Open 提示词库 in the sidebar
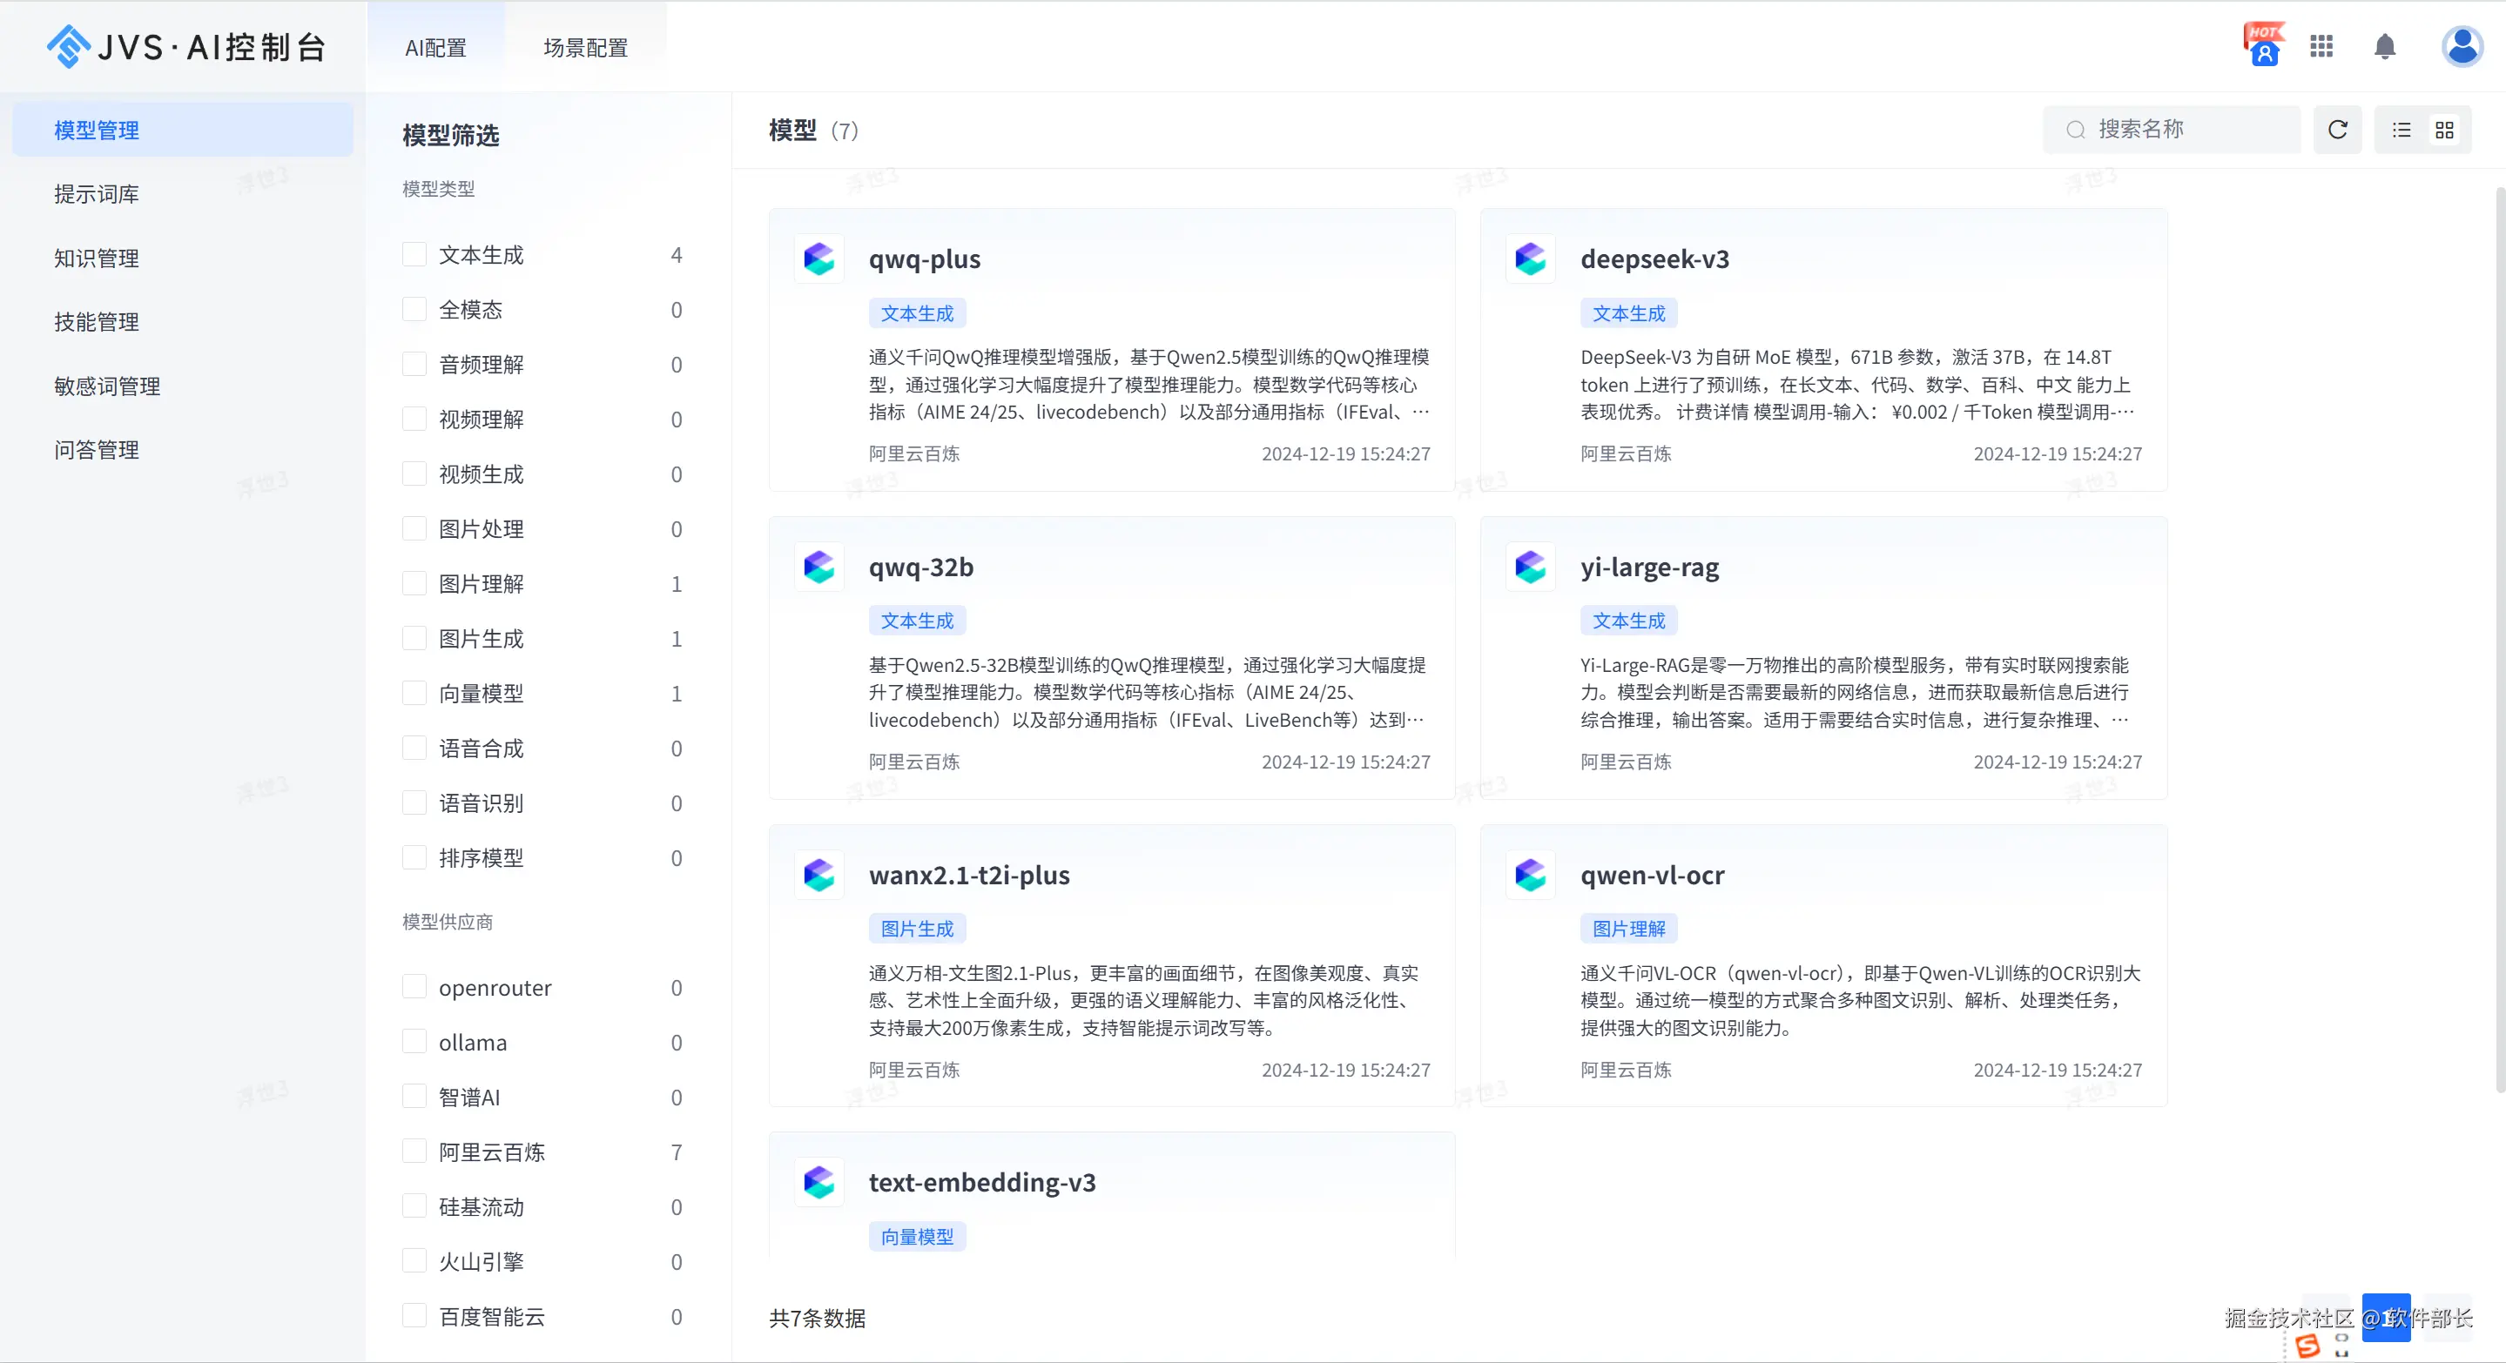This screenshot has width=2506, height=1363. [97, 194]
